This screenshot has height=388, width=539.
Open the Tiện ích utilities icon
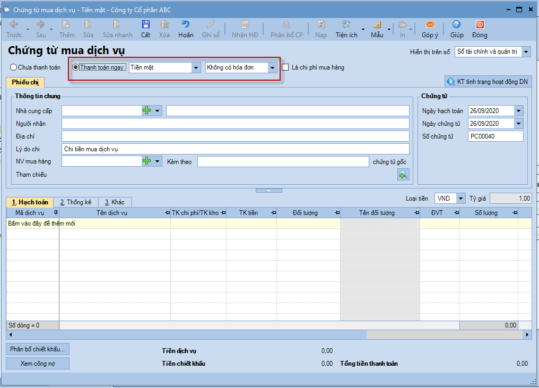click(346, 24)
